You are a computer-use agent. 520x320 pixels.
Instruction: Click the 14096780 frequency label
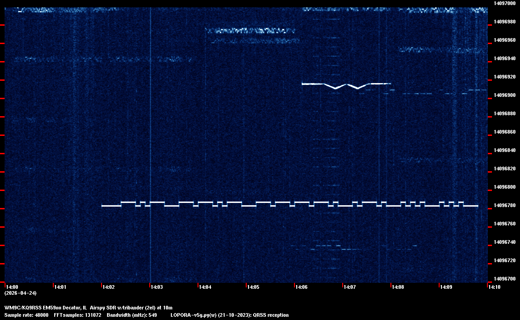tap(504, 205)
